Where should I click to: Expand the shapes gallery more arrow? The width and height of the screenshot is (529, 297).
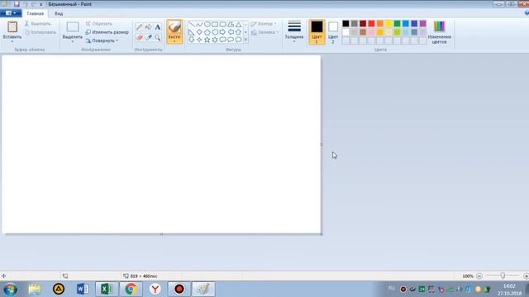pos(245,40)
